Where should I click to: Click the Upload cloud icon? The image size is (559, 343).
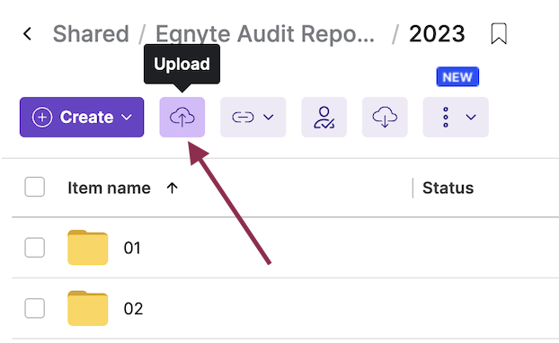182,118
